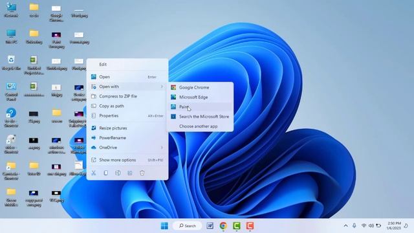The height and width of the screenshot is (233, 414).
Task: Show hidden system tray icons
Action: (x=345, y=226)
